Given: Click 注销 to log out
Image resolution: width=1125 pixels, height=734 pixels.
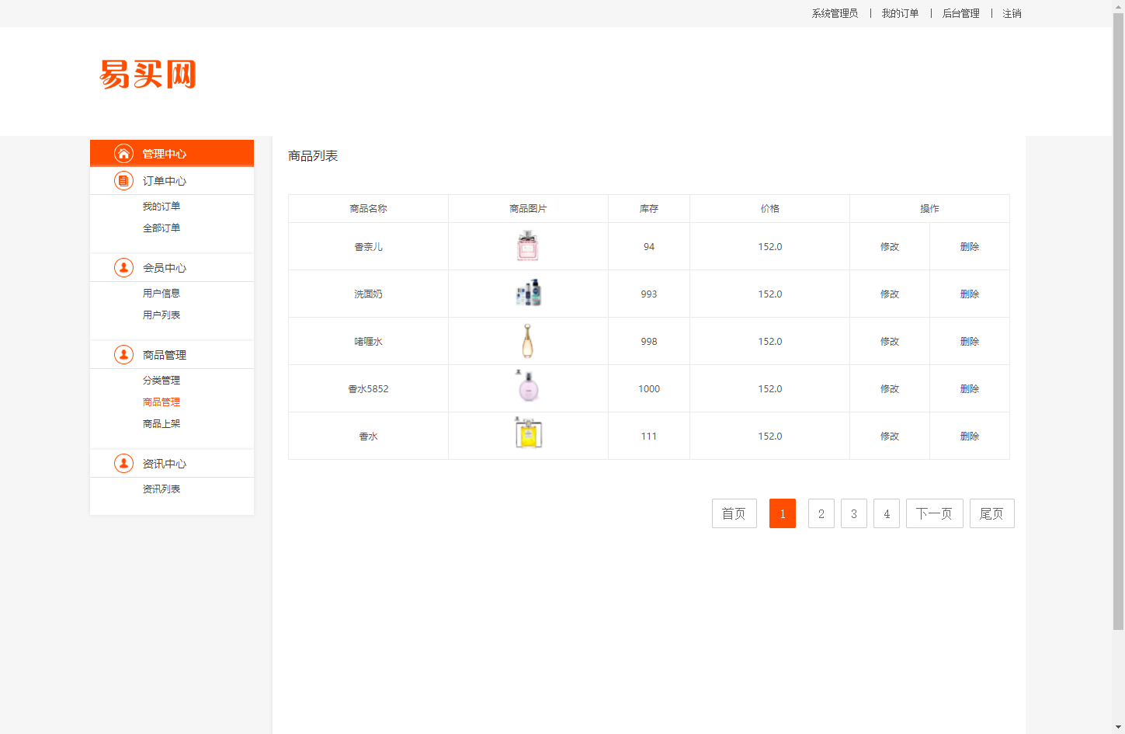Looking at the screenshot, I should pos(1011,13).
